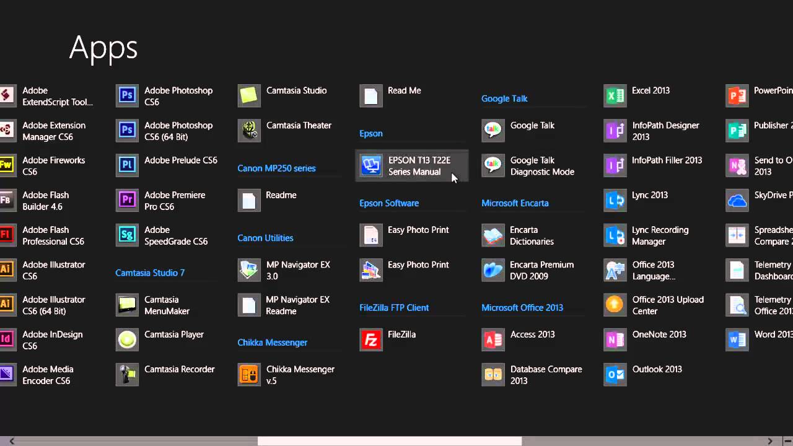The image size is (793, 446).
Task: Click the scrollbar right arrow
Action: point(770,441)
